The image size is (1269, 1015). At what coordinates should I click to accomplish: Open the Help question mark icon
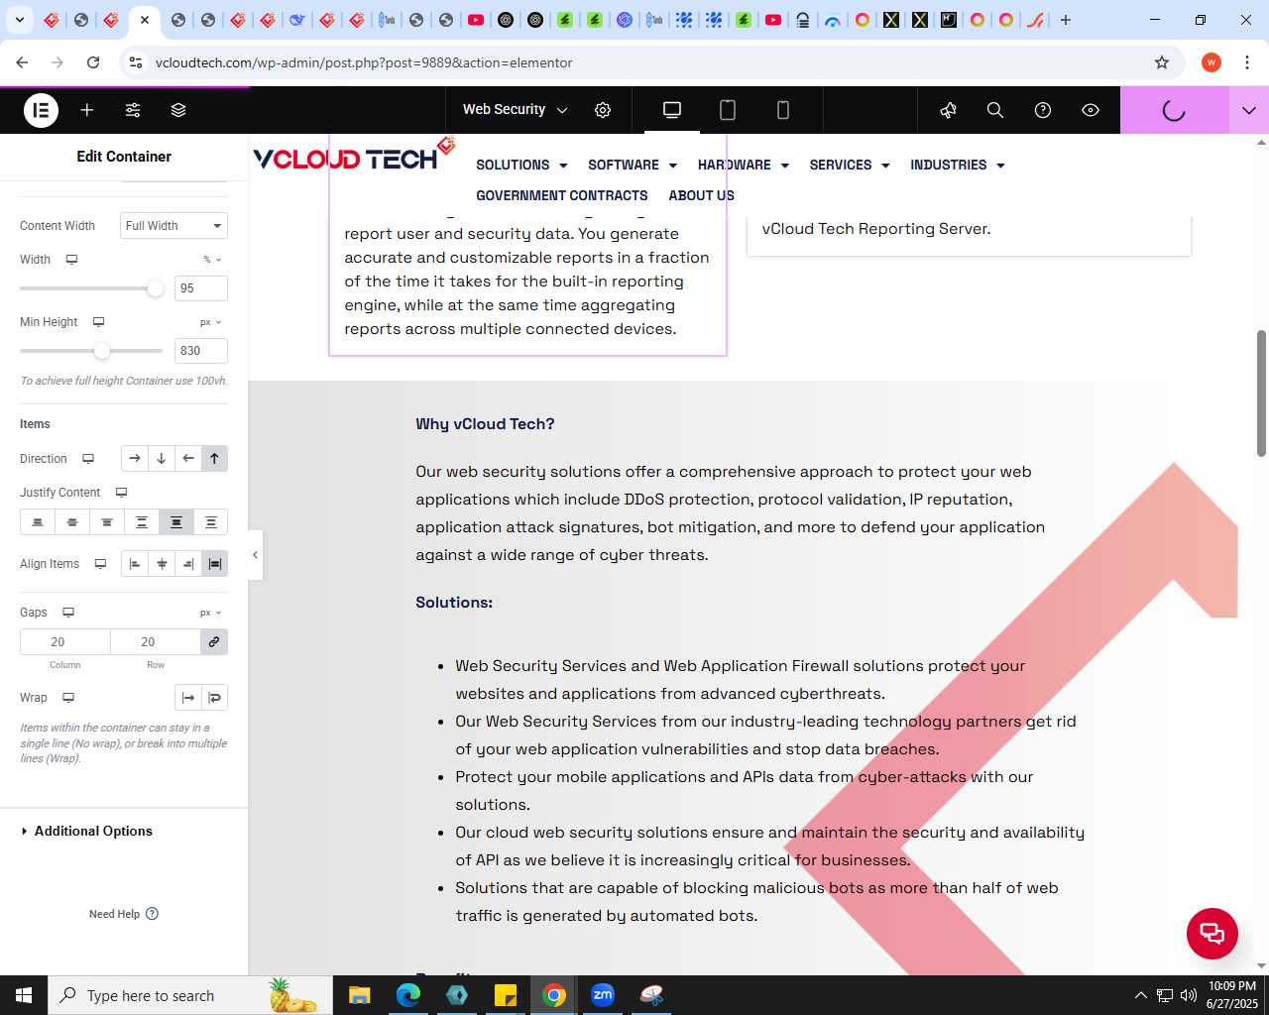1043,110
